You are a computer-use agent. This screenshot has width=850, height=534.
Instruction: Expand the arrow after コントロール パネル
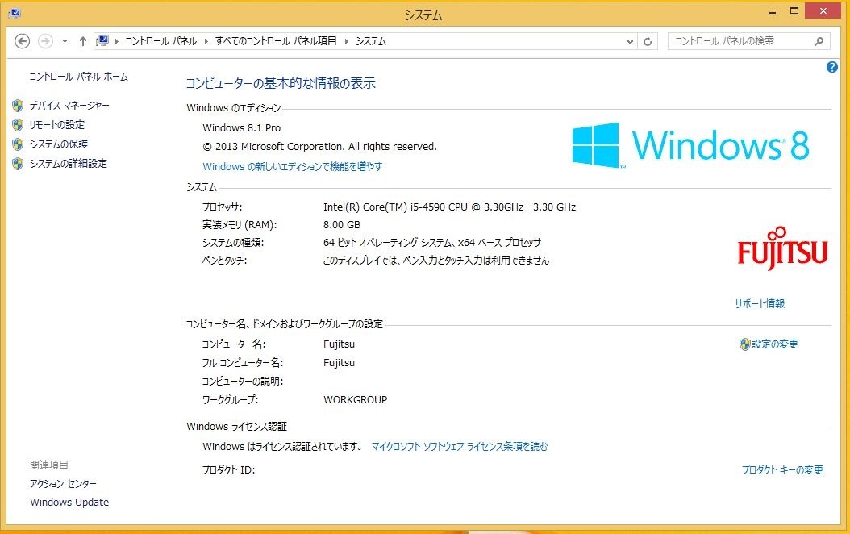[x=206, y=41]
